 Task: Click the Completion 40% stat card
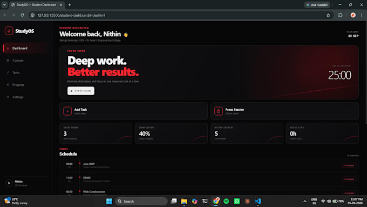click(x=171, y=133)
